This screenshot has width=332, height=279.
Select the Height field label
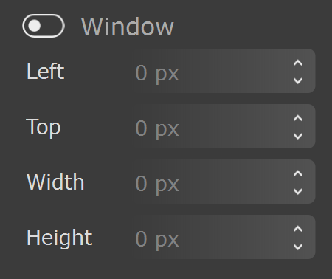click(59, 238)
